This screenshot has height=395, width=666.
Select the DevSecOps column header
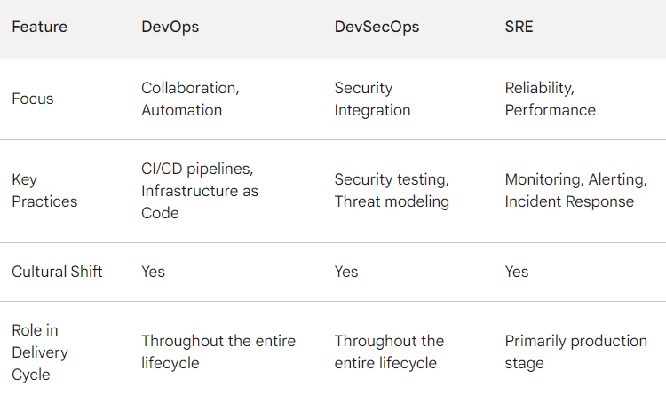[x=377, y=27]
